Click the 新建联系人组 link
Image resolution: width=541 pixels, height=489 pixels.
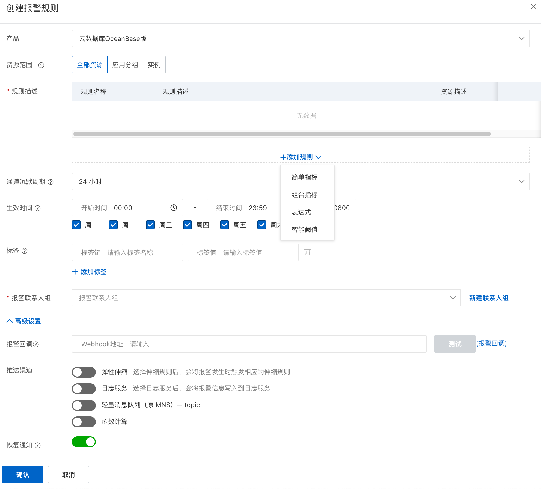coord(489,298)
